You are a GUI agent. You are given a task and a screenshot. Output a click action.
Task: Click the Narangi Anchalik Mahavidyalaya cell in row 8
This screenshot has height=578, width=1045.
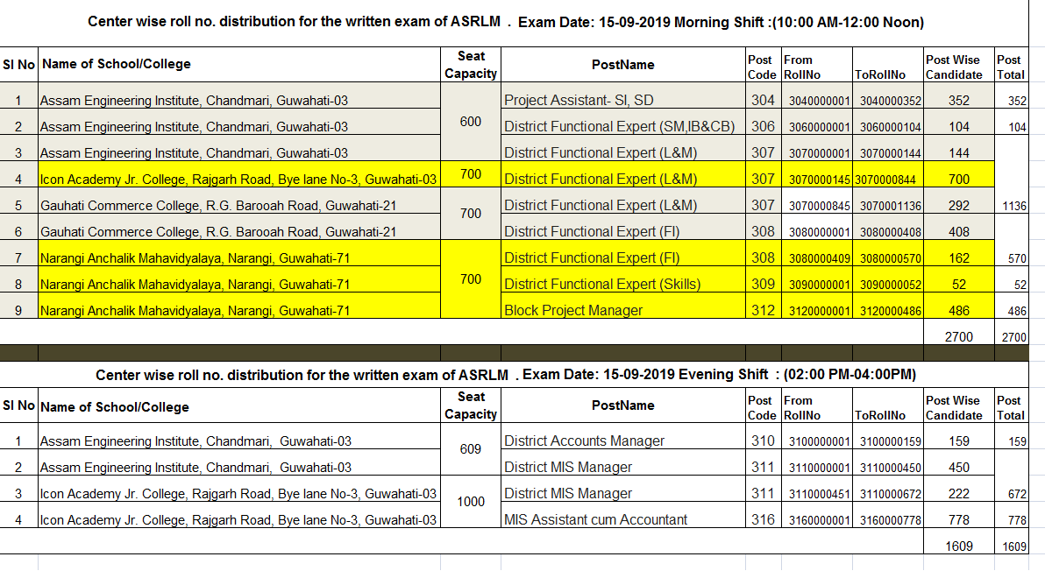tap(239, 279)
